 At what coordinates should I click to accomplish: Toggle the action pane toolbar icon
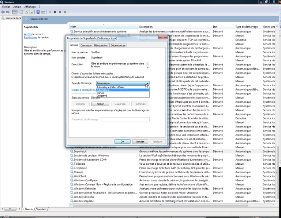click(x=43, y=12)
